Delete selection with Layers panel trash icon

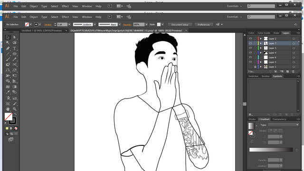[x=293, y=72]
